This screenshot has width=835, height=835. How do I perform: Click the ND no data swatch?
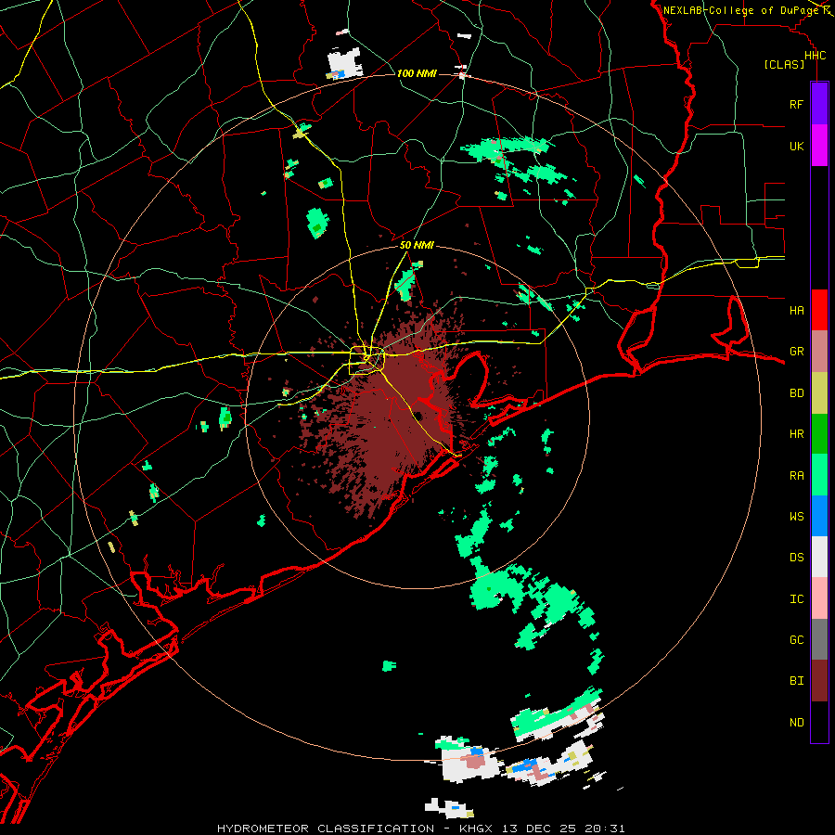(819, 722)
